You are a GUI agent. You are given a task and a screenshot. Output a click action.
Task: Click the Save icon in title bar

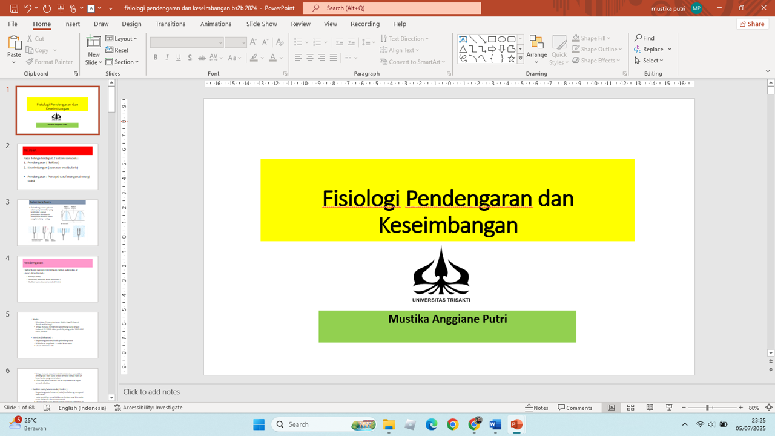click(x=14, y=8)
